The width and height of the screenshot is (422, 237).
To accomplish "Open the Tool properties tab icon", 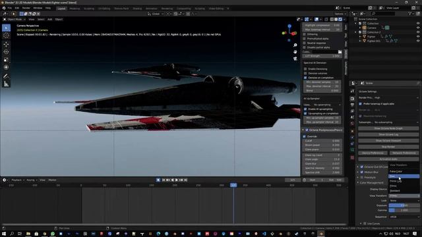I will 352,92.
